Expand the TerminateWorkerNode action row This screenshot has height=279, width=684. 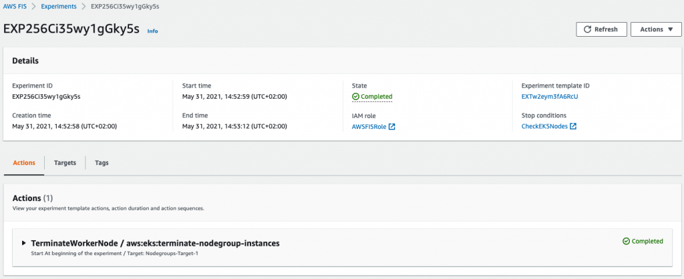(24, 243)
